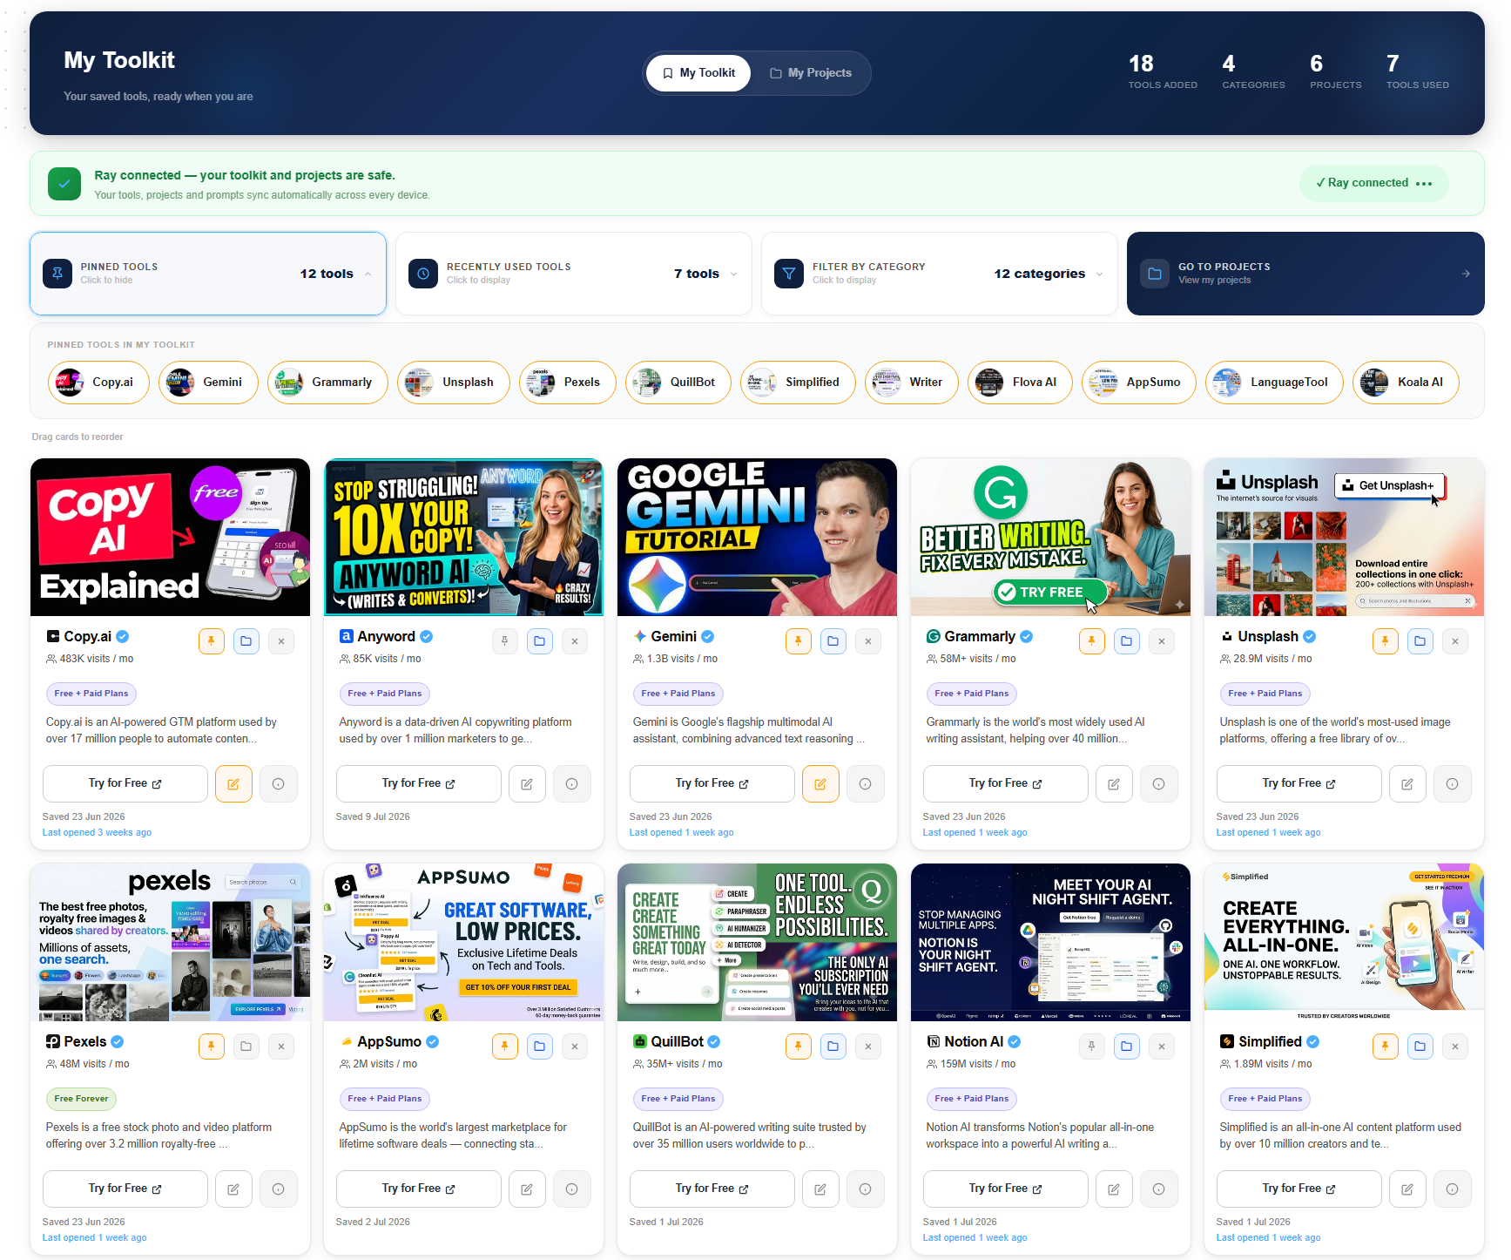Screen dimensions: 1511x1260
Task: Add Pexels to a project folder
Action: pyautogui.click(x=246, y=1047)
